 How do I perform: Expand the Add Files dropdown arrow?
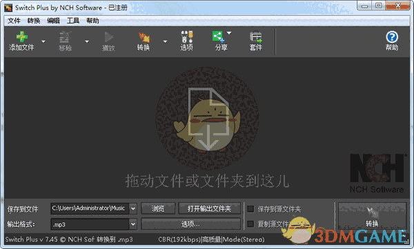click(43, 41)
